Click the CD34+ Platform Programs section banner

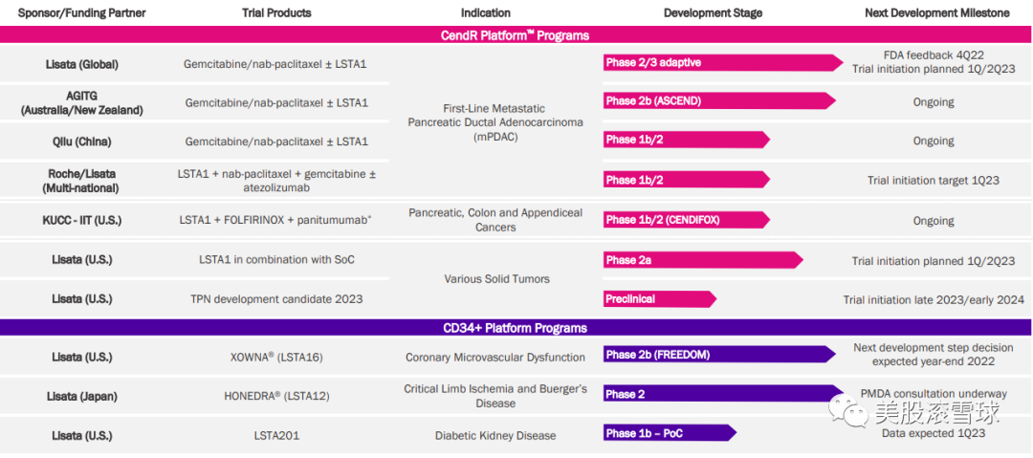(x=516, y=328)
